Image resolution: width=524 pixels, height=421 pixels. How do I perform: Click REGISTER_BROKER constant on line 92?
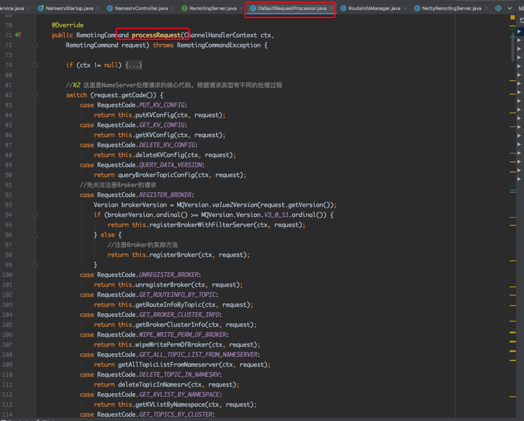click(x=166, y=195)
